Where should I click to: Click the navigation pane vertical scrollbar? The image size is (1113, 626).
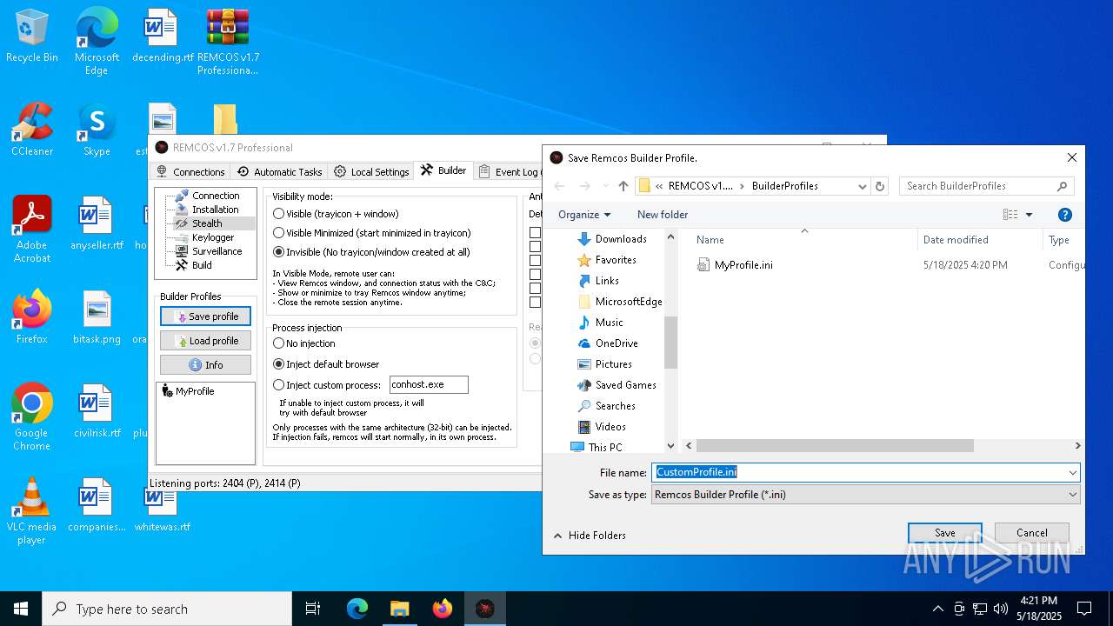tap(670, 341)
